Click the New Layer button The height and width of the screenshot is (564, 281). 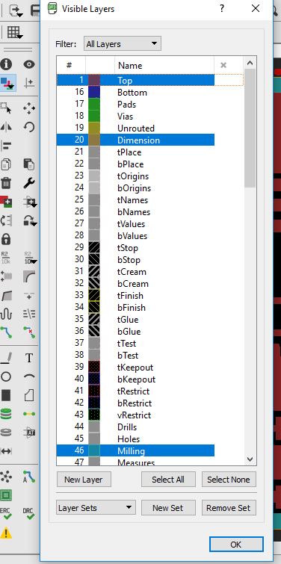coord(84,480)
